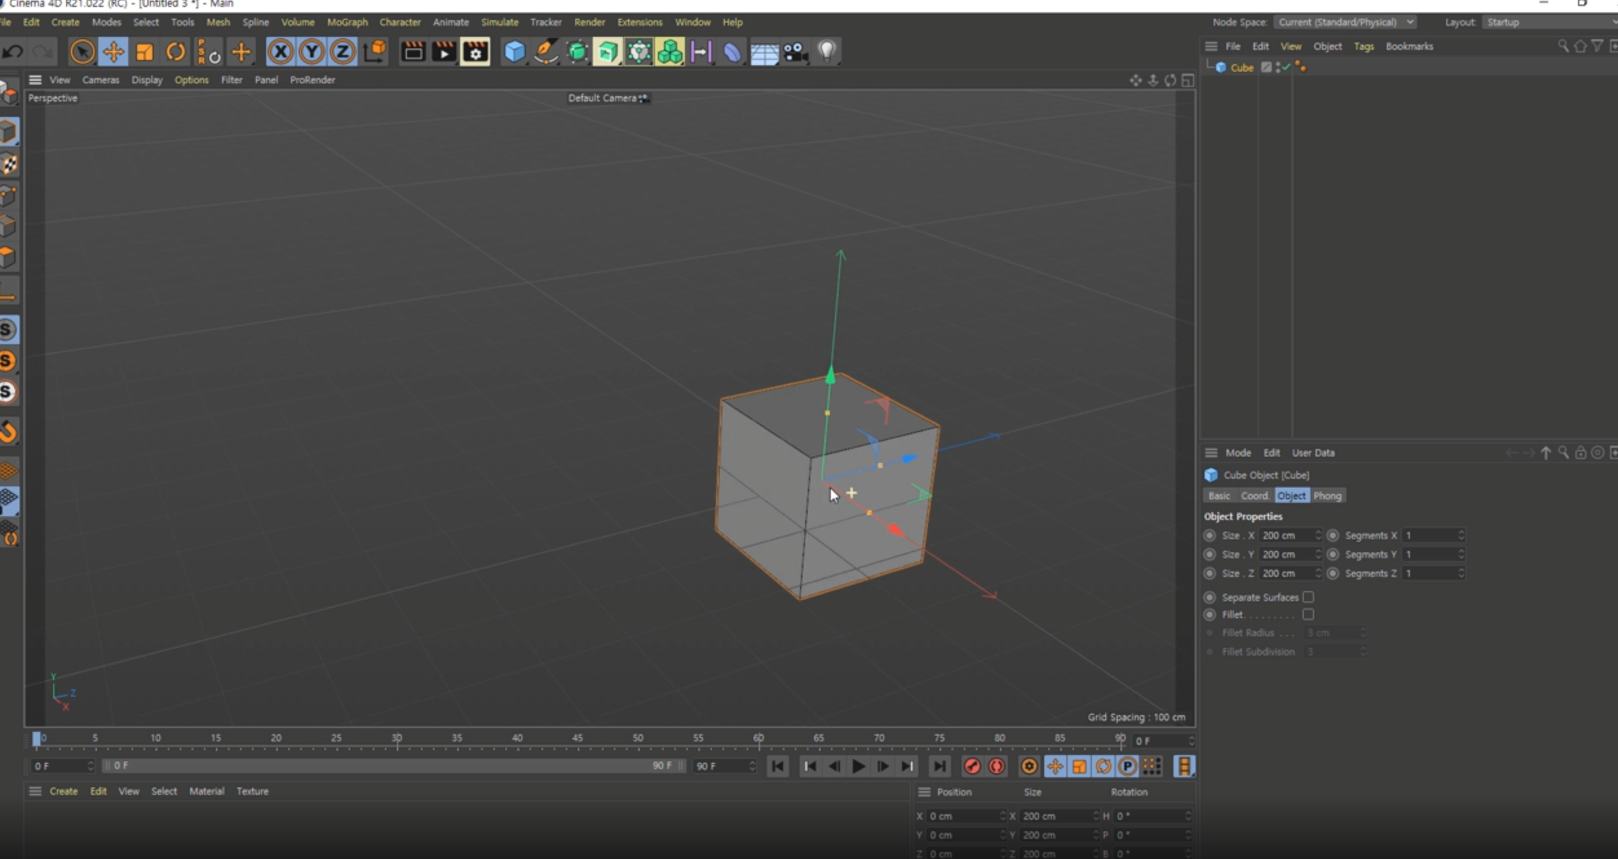Enable the Fillet checkbox

tap(1308, 614)
